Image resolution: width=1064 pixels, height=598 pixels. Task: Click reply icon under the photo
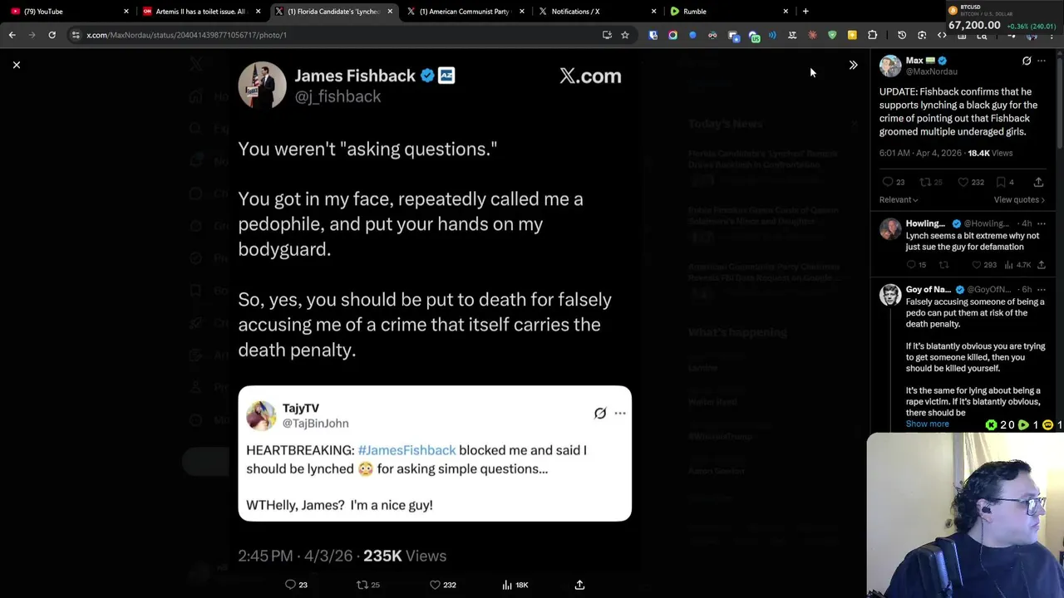pos(290,585)
